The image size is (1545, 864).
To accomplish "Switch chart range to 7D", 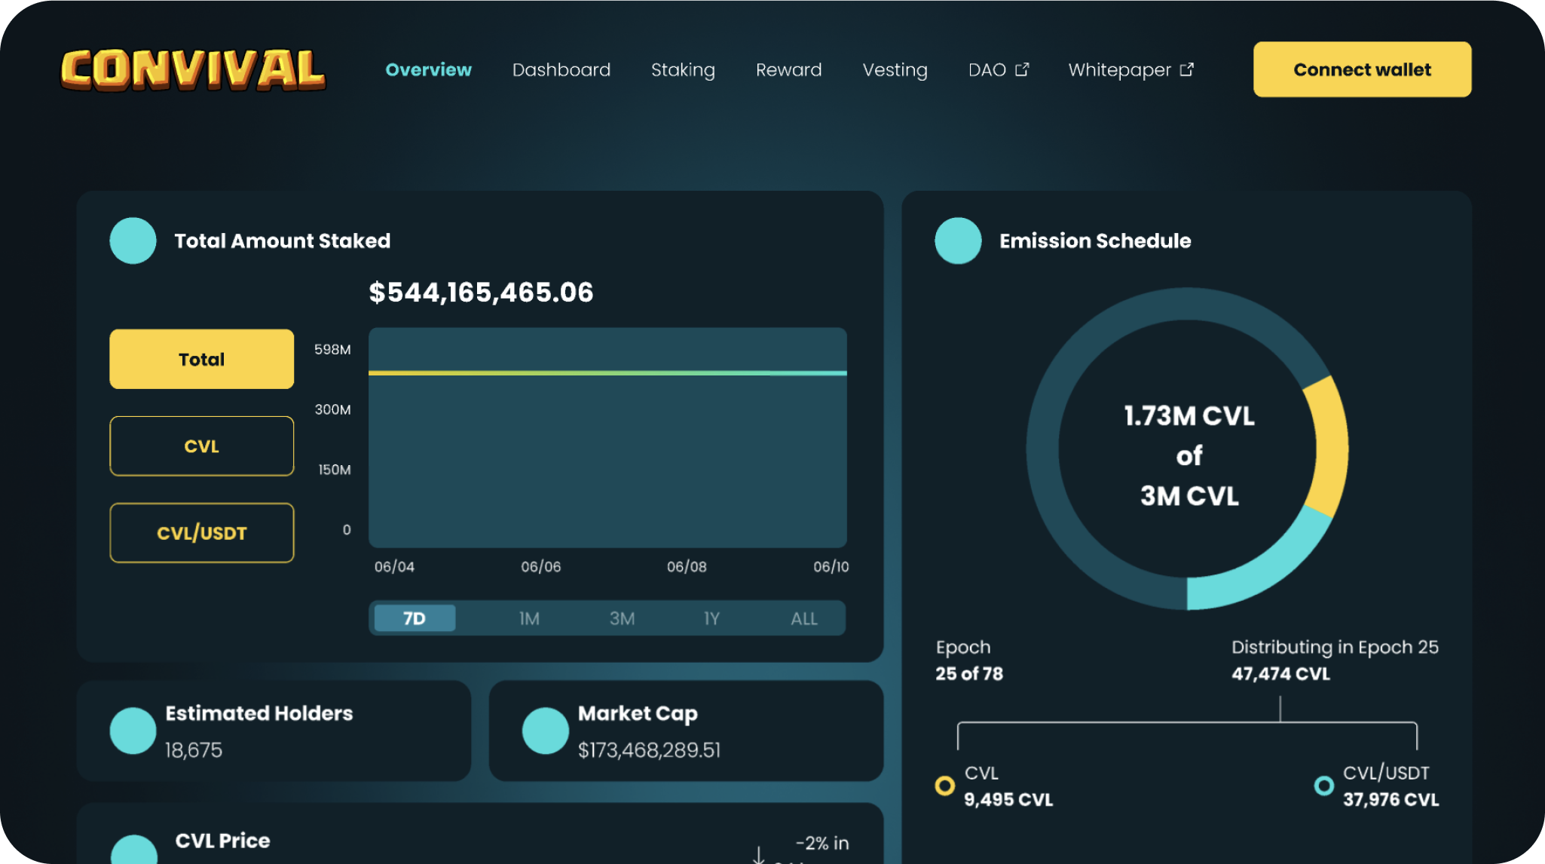I will point(415,618).
